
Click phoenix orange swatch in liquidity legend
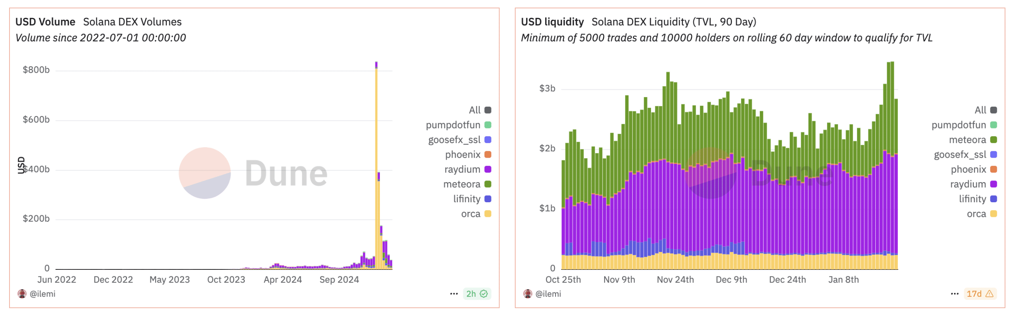tap(994, 169)
